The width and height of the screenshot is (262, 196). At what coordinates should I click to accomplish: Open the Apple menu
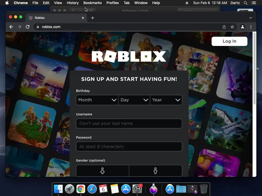click(7, 3)
